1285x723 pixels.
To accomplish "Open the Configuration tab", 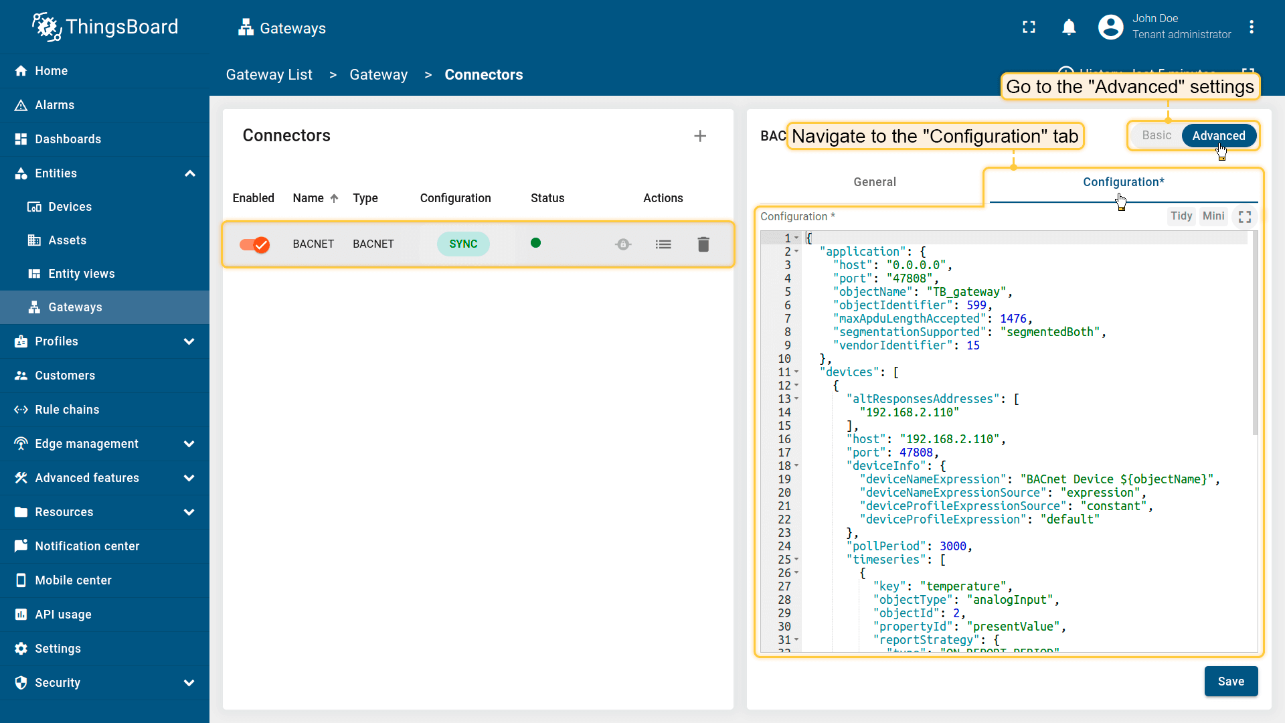I will [1123, 182].
